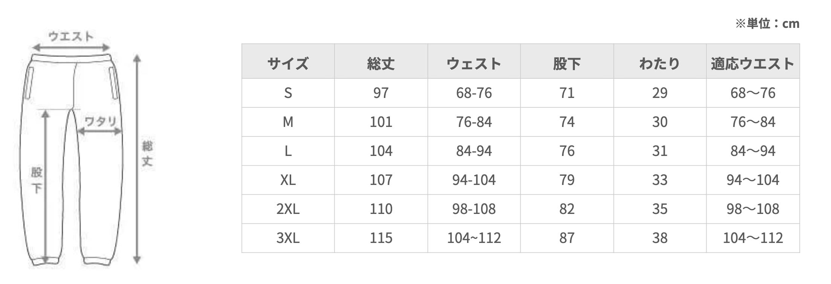
Task: Click 104～112 in the 適応ウエスト column
Action: coord(753,238)
